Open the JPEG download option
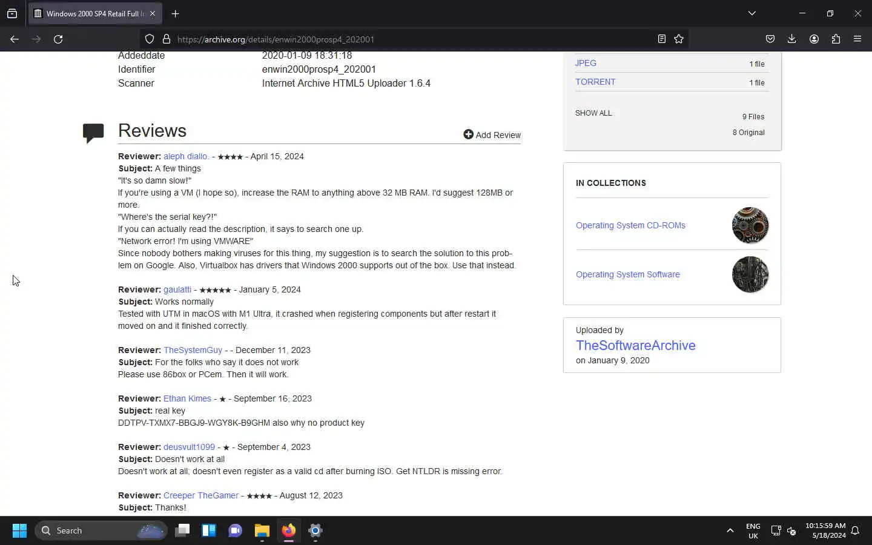 586,63
